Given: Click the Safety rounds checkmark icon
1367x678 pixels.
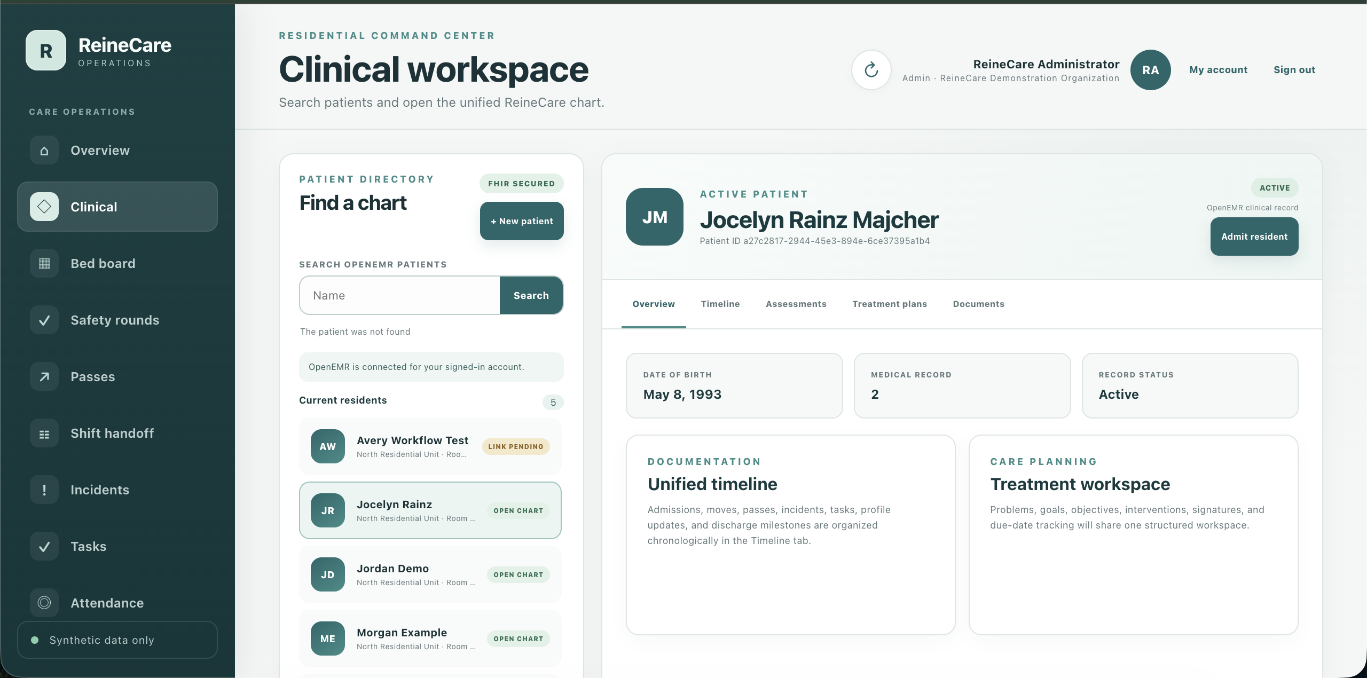Looking at the screenshot, I should coord(44,320).
